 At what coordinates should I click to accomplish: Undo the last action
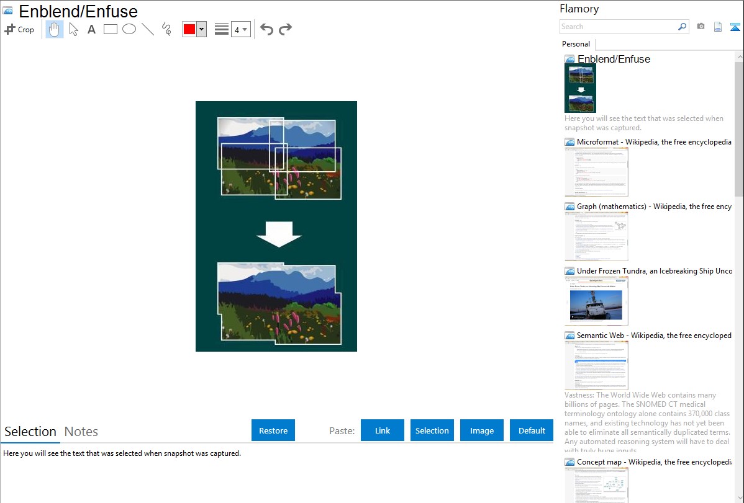266,29
